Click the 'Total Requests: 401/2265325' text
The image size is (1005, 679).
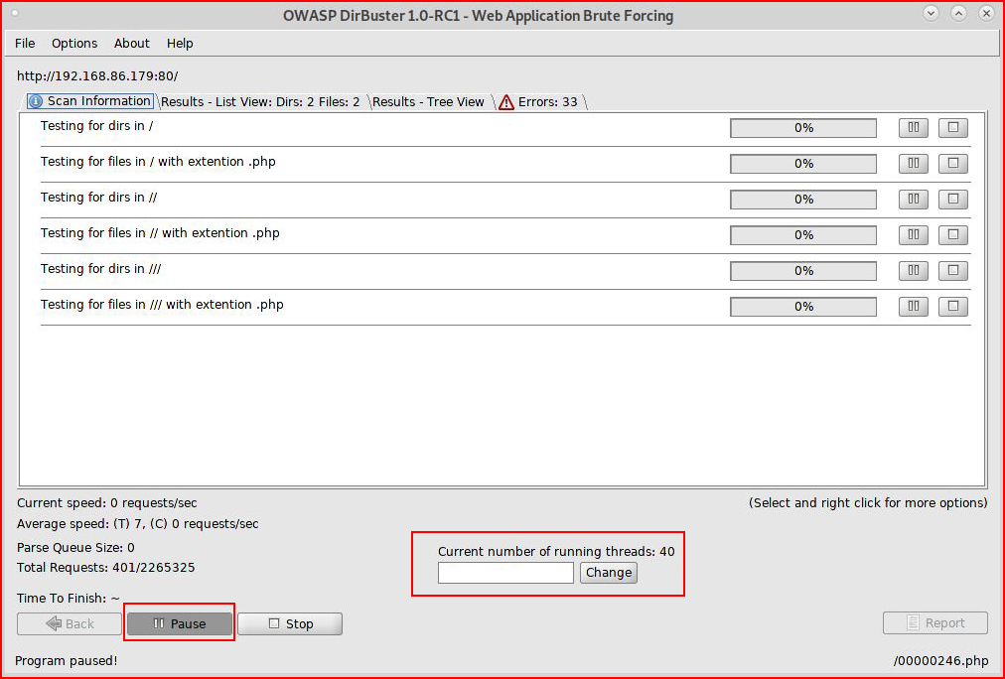(x=105, y=568)
